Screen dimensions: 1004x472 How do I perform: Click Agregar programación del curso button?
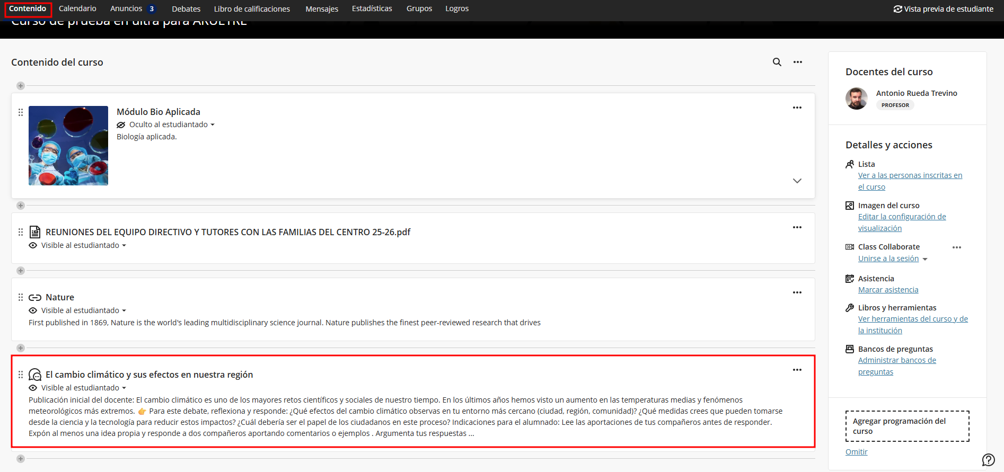(x=907, y=426)
